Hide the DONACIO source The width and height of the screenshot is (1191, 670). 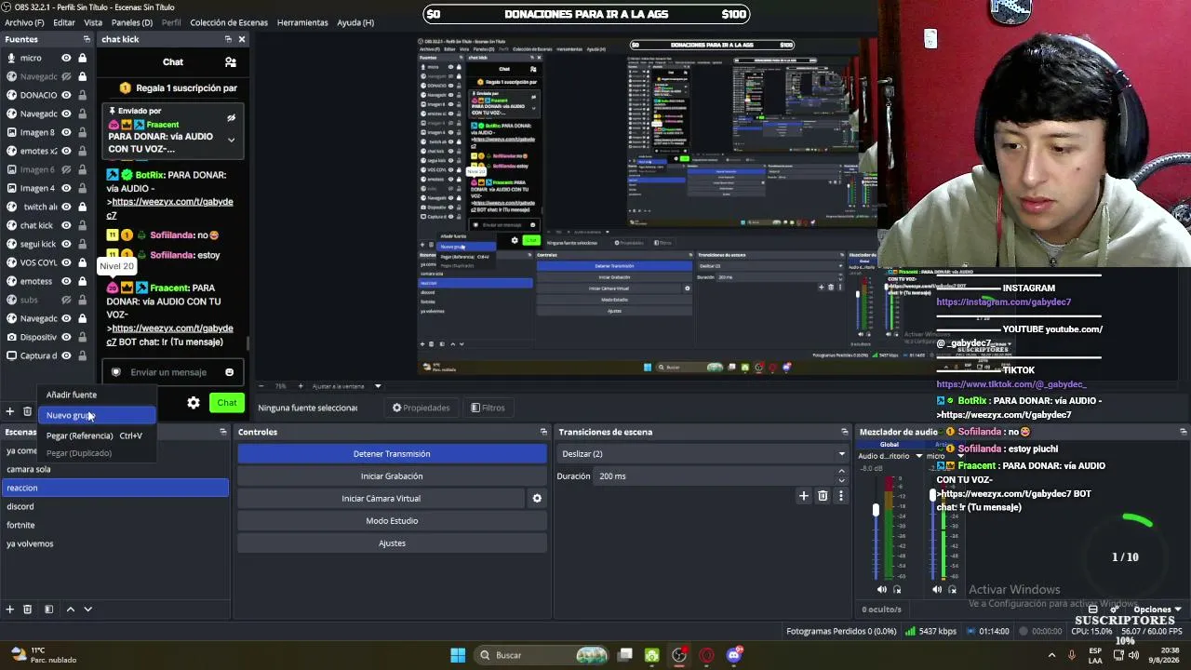(x=66, y=95)
